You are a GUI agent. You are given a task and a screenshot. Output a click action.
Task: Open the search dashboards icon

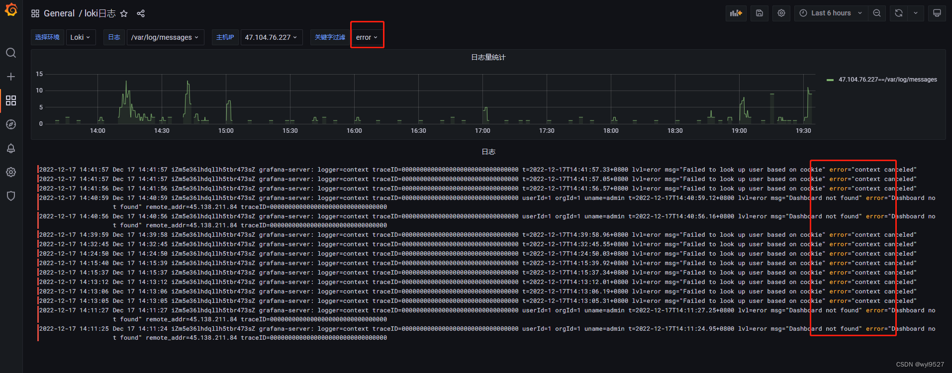click(11, 53)
